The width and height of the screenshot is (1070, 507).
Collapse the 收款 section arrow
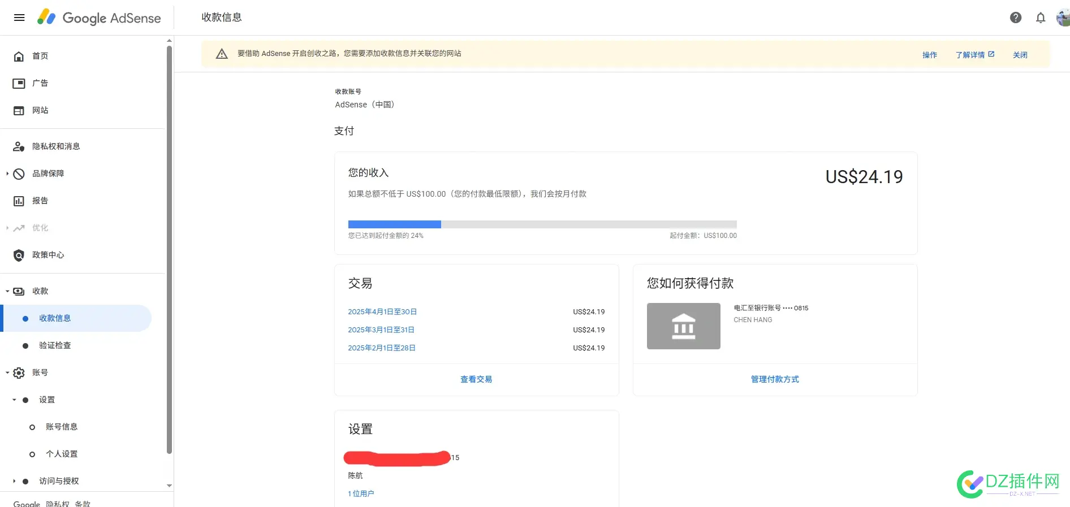[7, 291]
